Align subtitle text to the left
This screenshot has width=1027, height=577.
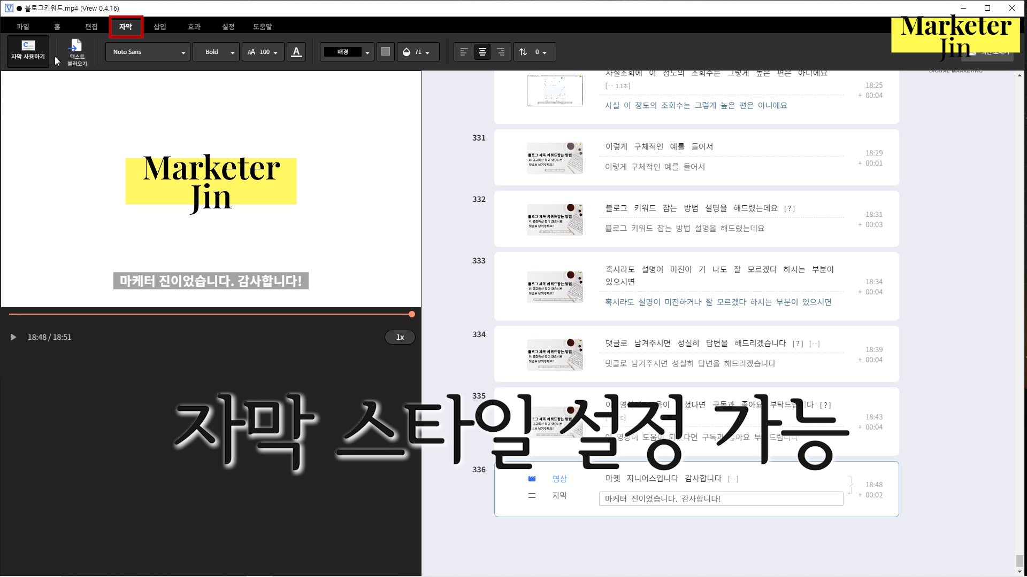464,52
